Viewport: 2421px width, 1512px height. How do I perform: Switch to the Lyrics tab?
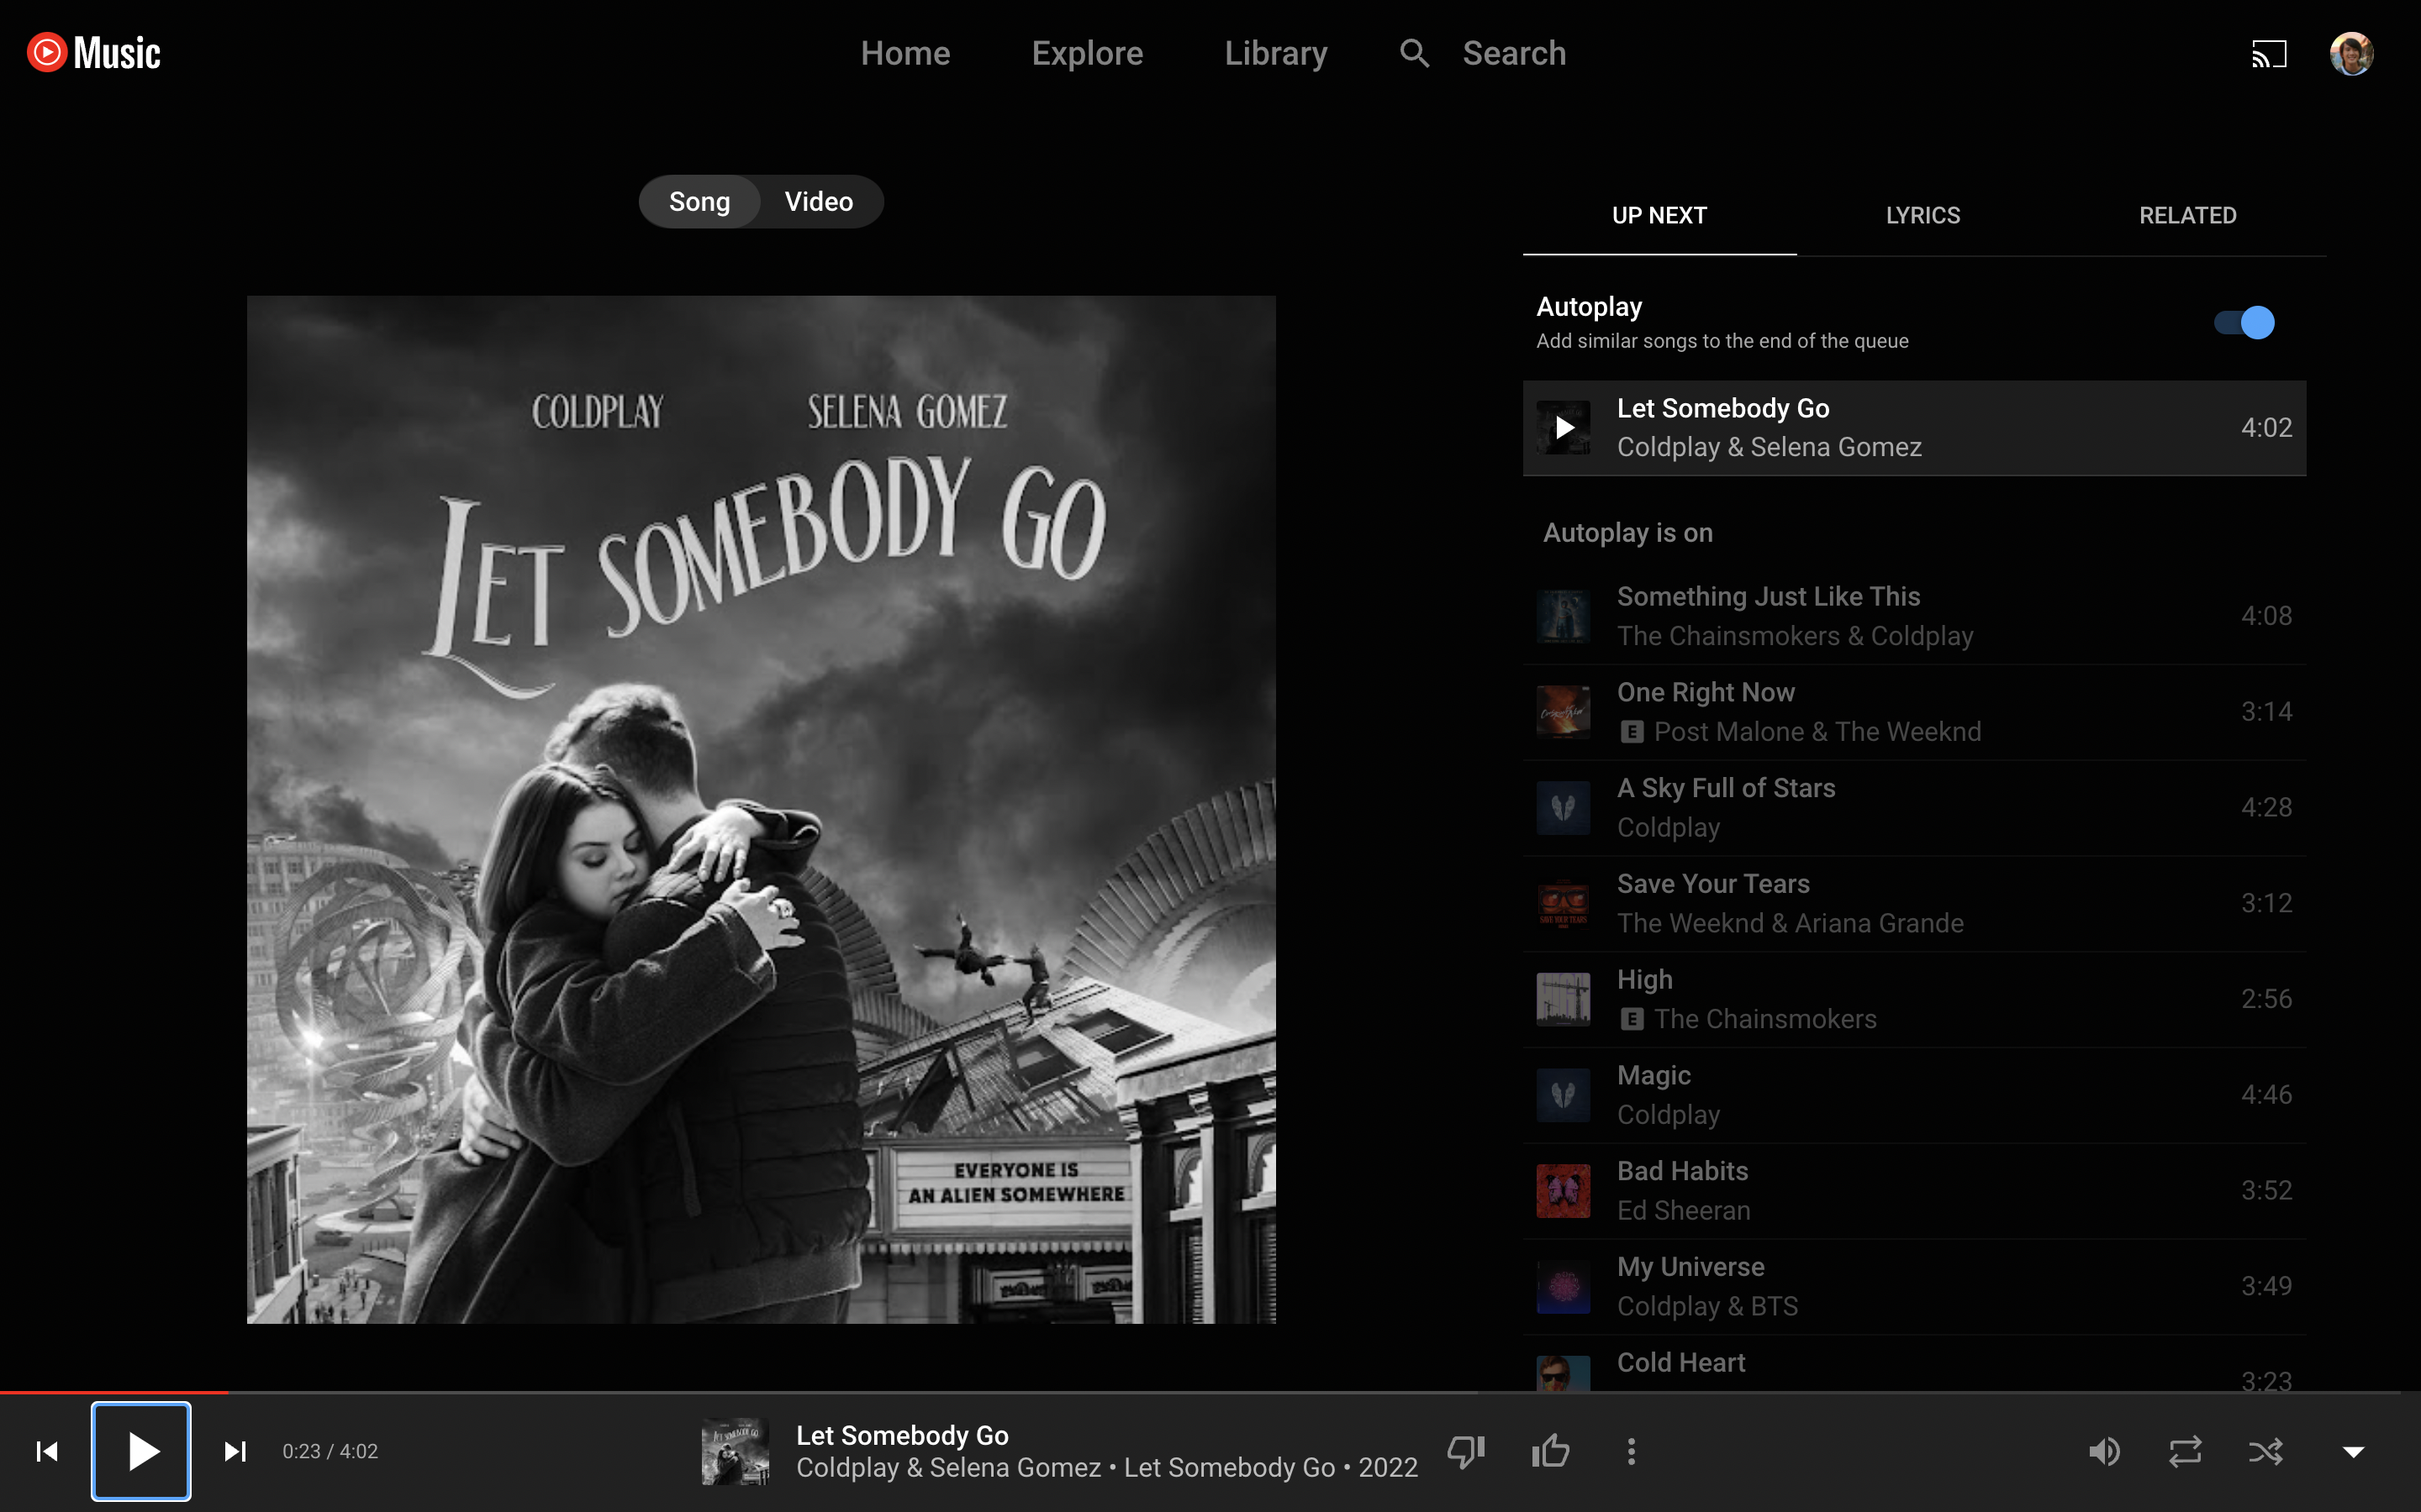(1922, 215)
